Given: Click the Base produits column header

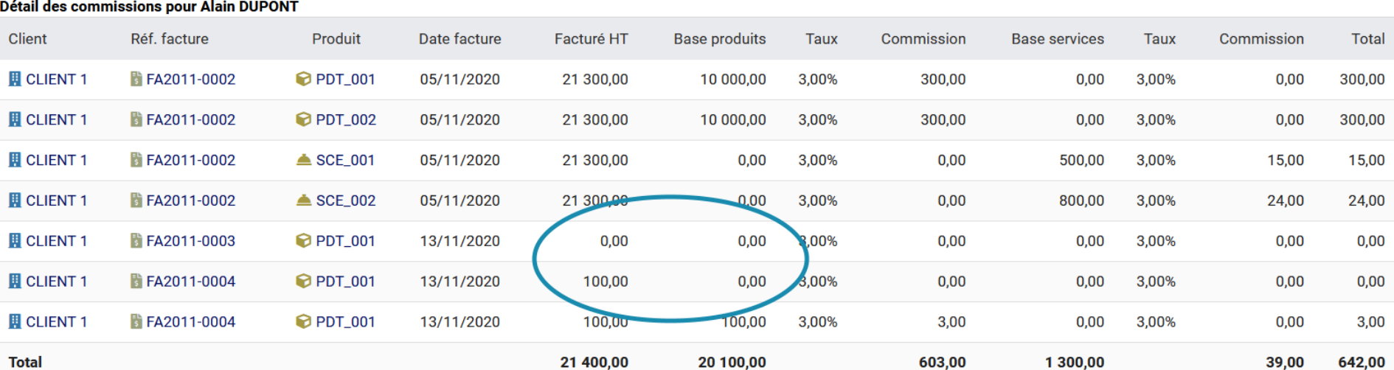Looking at the screenshot, I should click(719, 39).
